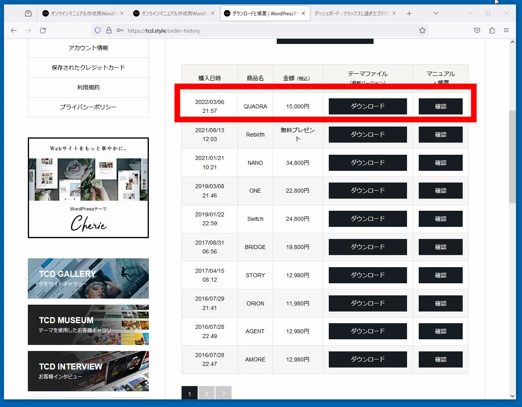Click 確認 for the NANO order

coord(440,163)
